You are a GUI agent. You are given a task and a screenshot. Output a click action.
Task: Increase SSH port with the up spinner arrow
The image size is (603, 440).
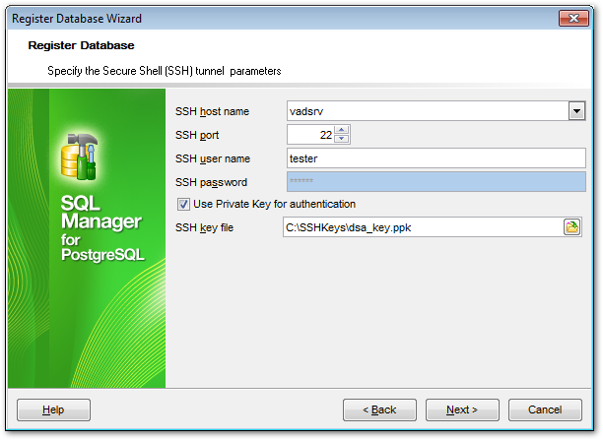[342, 130]
